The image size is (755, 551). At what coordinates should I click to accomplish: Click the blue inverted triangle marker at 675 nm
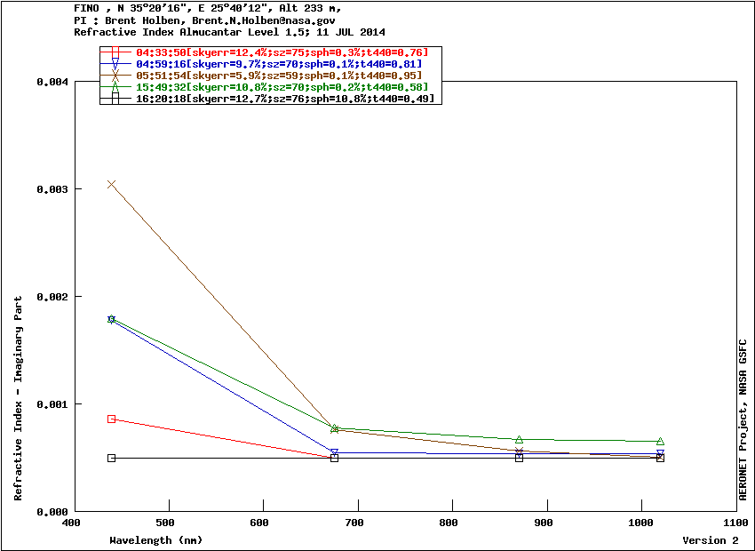pos(335,452)
